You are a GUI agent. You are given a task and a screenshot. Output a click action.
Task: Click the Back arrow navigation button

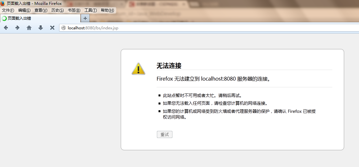coord(6,28)
